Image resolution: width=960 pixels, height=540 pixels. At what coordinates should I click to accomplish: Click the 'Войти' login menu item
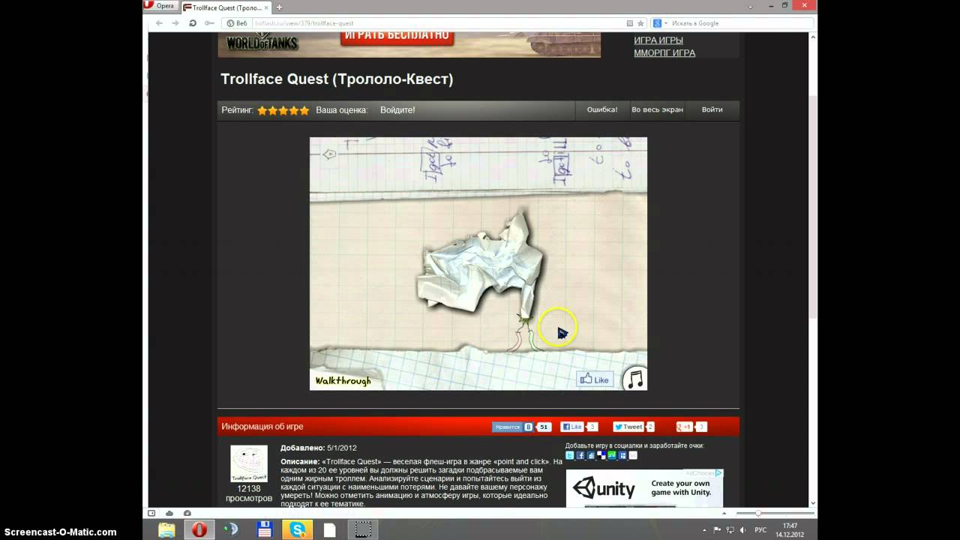pyautogui.click(x=712, y=109)
